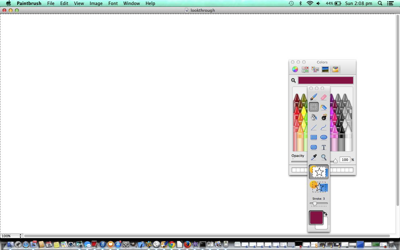Swap foreground and background colors
The width and height of the screenshot is (400, 250).
tap(326, 214)
